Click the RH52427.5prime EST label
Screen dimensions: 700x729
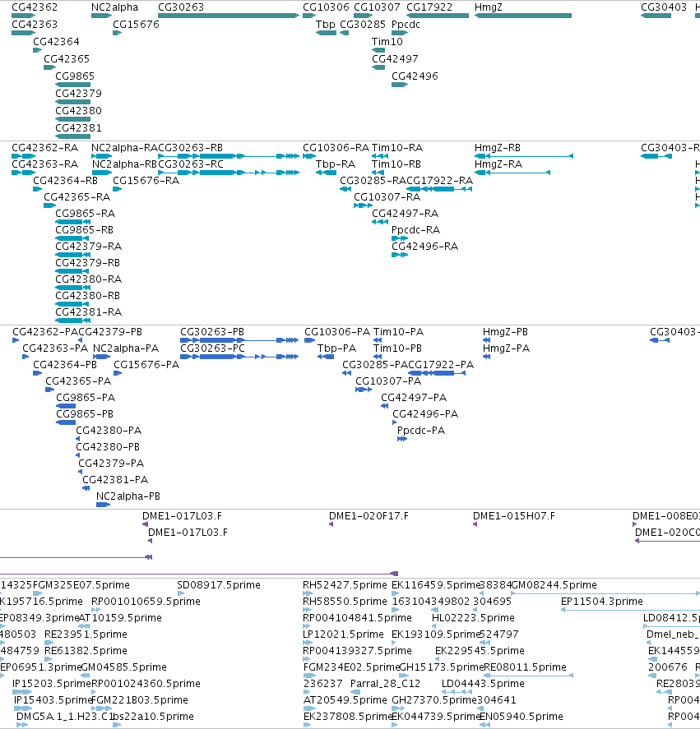click(345, 585)
